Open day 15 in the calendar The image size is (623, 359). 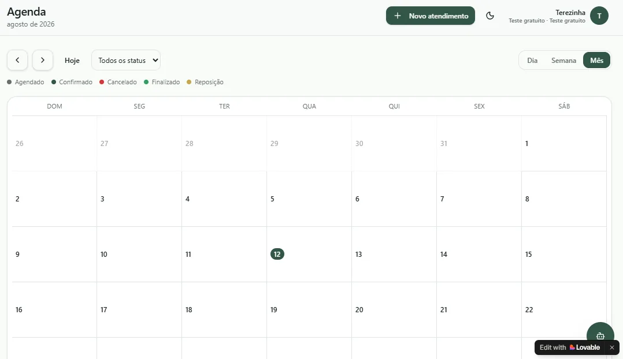(528, 255)
